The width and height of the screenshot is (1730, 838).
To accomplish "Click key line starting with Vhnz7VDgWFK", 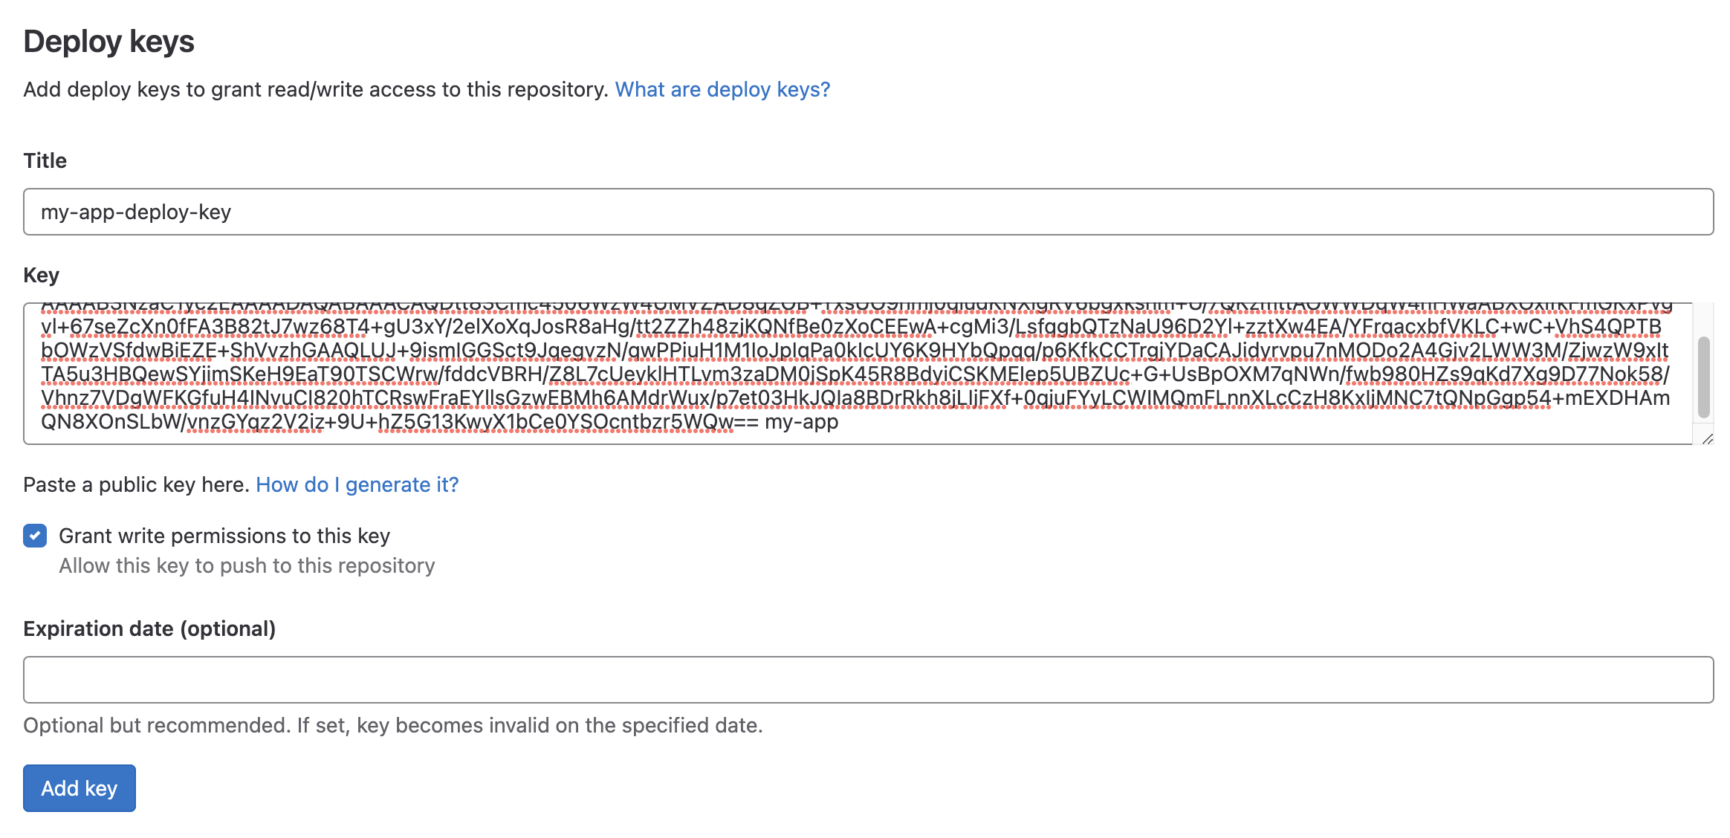I will coord(855,398).
